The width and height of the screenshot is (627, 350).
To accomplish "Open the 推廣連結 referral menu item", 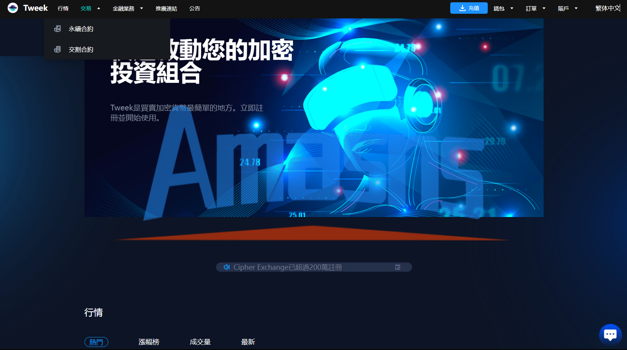I will (166, 8).
